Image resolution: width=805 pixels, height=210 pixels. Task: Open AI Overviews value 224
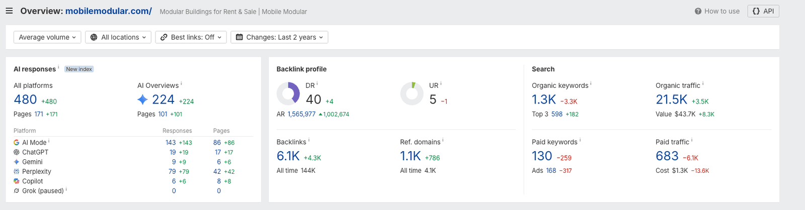pyautogui.click(x=164, y=100)
